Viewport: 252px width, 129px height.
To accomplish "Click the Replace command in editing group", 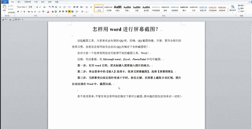I will (241, 9).
